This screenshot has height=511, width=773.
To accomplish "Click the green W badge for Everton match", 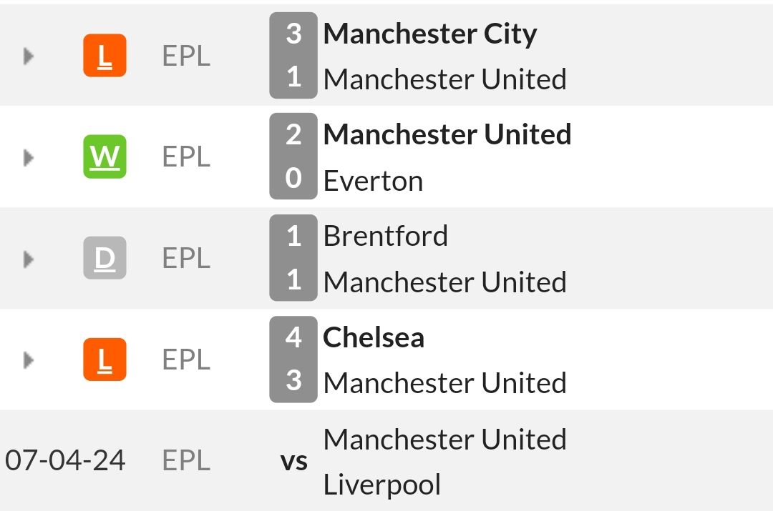I will coord(104,157).
